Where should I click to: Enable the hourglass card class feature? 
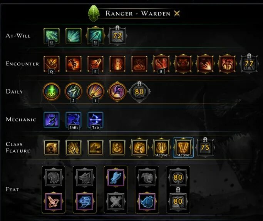139,148
